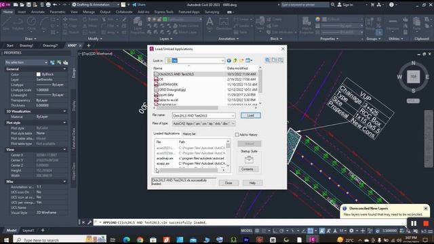The image size is (434, 244).
Task: Toggle Ortho mode in status bar
Action: pyautogui.click(x=275, y=230)
